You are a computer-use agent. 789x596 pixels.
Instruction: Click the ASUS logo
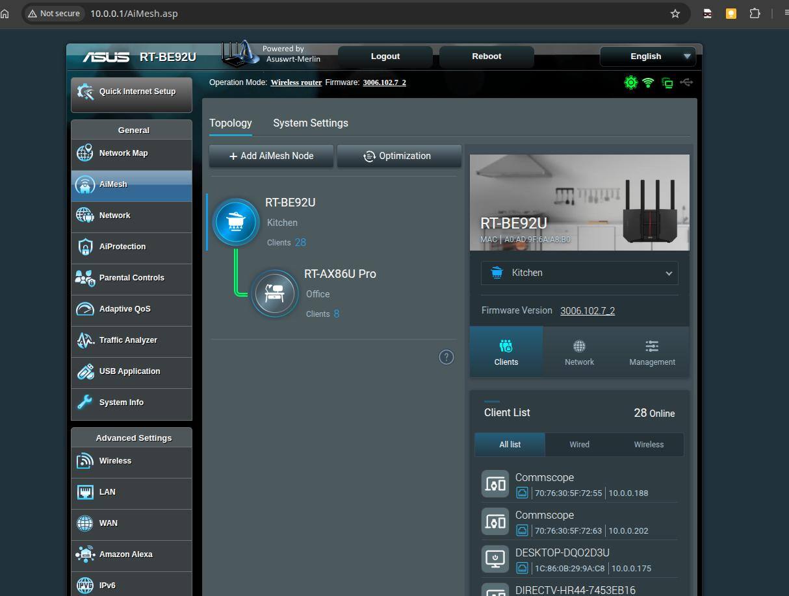pyautogui.click(x=106, y=57)
